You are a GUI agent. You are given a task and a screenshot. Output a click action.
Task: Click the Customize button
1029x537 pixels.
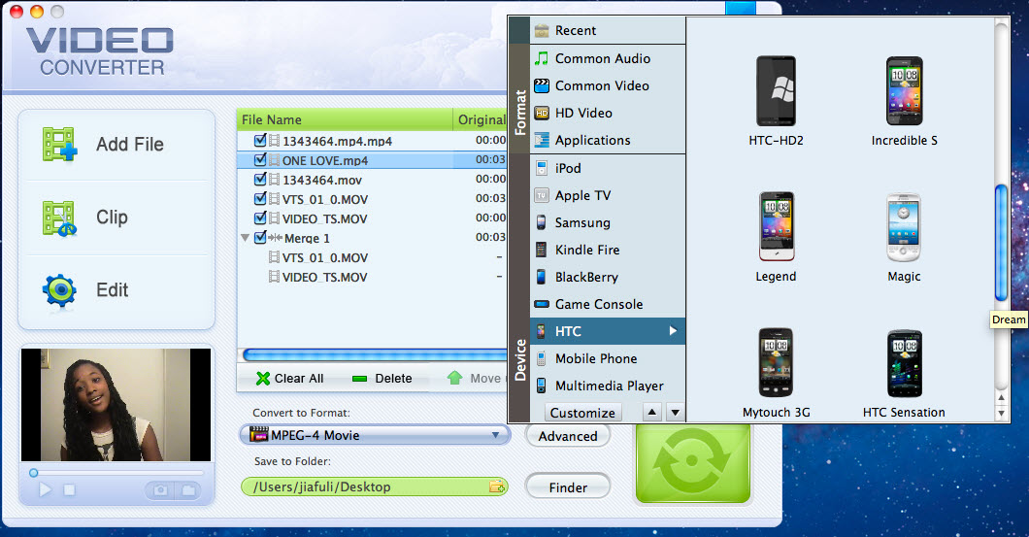[582, 413]
